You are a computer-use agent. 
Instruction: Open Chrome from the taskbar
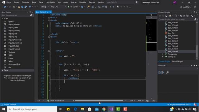pos(104,109)
